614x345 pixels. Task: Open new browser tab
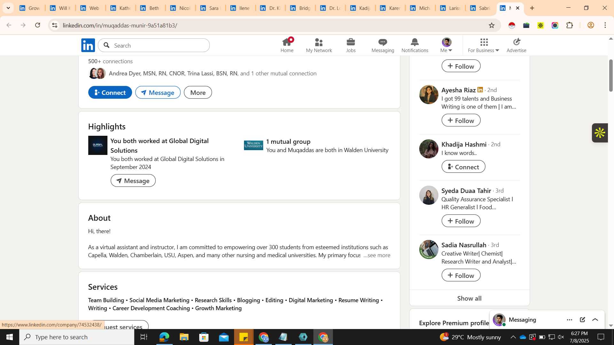[x=532, y=8]
